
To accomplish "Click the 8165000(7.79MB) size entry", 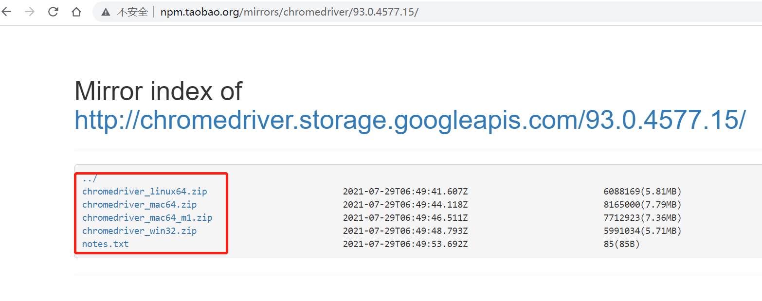I will pyautogui.click(x=642, y=205).
